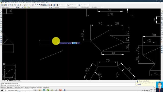Screen dimensions: 163x92
Task: Open the Format menu
Action: coord(17,3)
